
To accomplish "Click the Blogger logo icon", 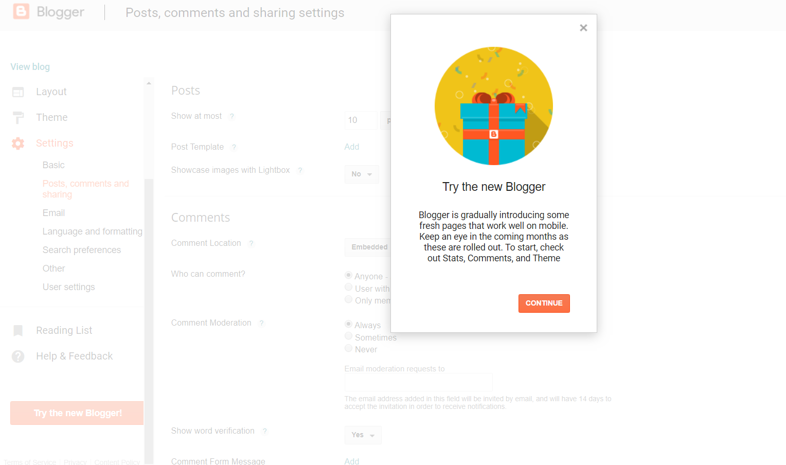I will click(x=21, y=11).
